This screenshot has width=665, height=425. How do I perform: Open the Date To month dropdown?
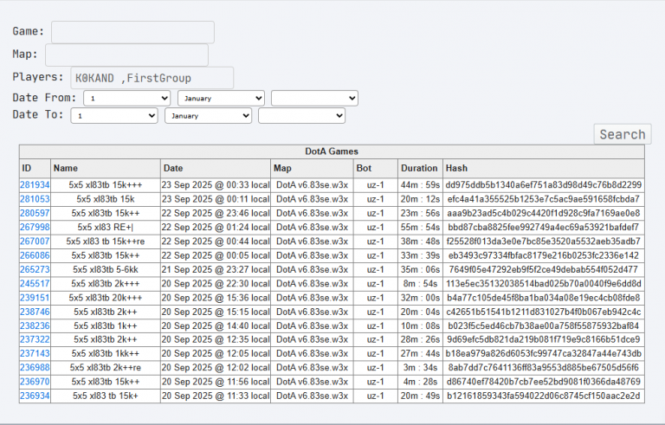(x=208, y=115)
